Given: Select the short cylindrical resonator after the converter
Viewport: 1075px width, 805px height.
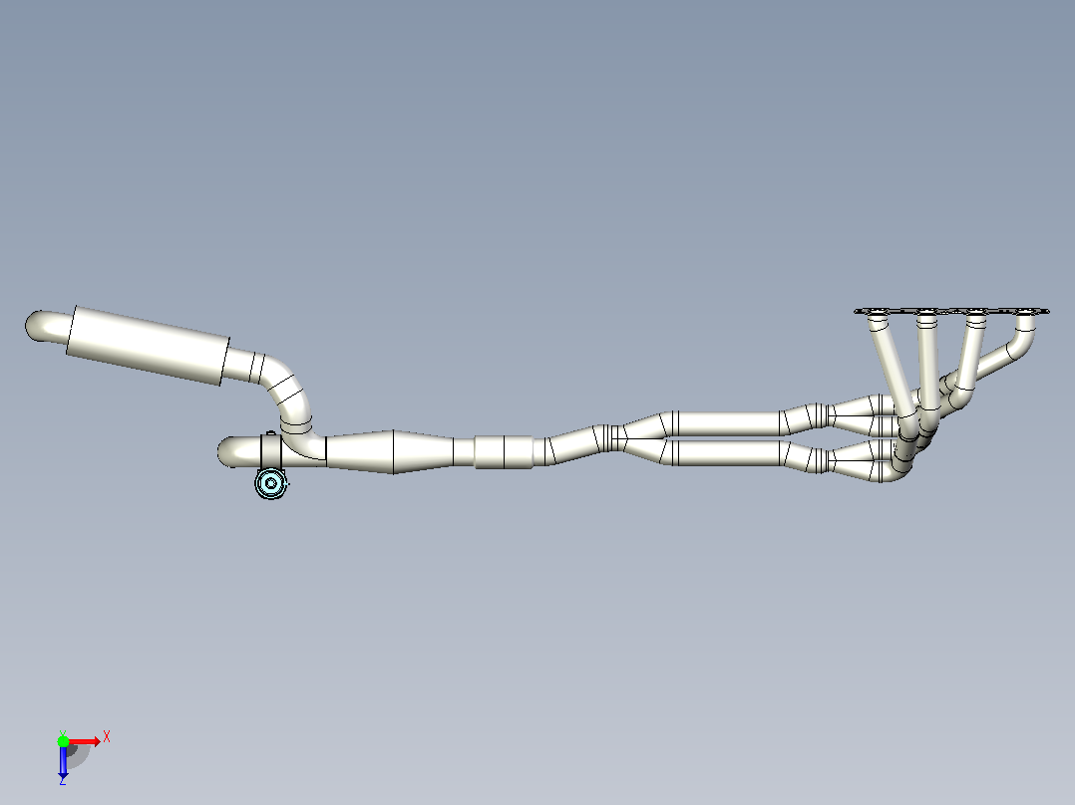Looking at the screenshot, I should [504, 452].
